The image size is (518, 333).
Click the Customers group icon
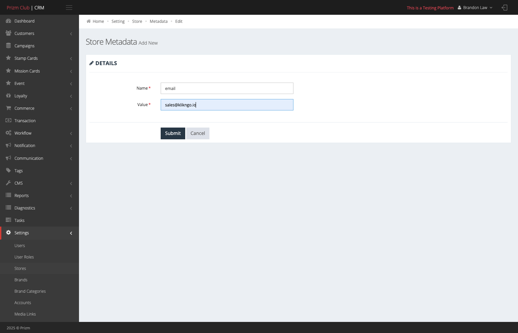click(8, 33)
